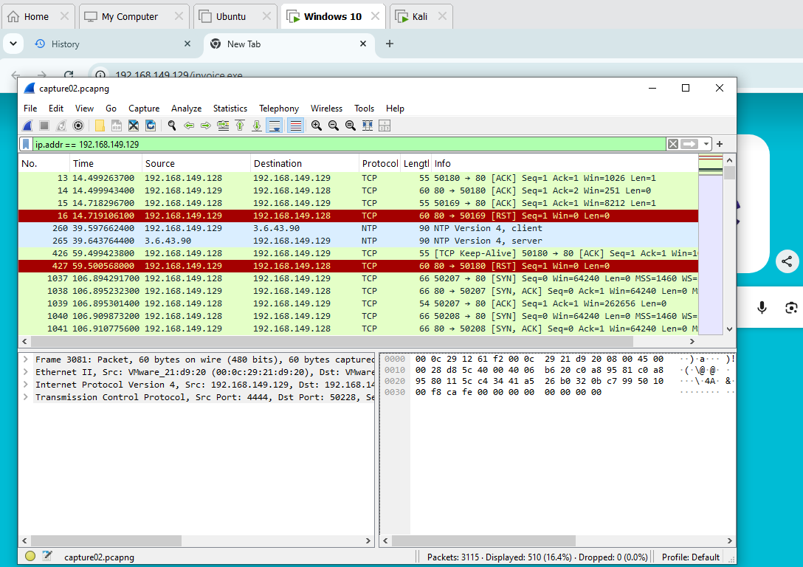Open expert information circle in status bar
Screen dimensions: 803x567
pos(30,556)
